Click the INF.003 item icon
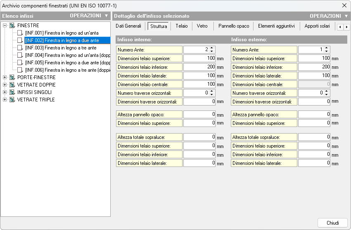Screen dimensions: 351x230 tap(20, 48)
